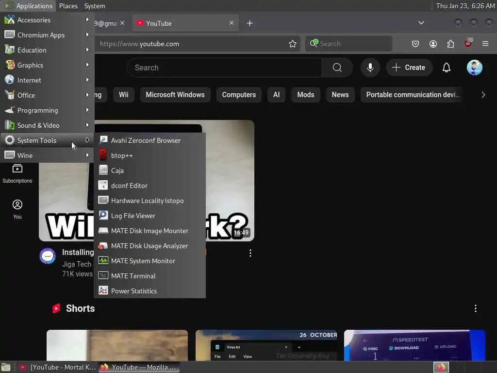Select the AI filter chip
This screenshot has height=373, width=497.
(x=276, y=95)
